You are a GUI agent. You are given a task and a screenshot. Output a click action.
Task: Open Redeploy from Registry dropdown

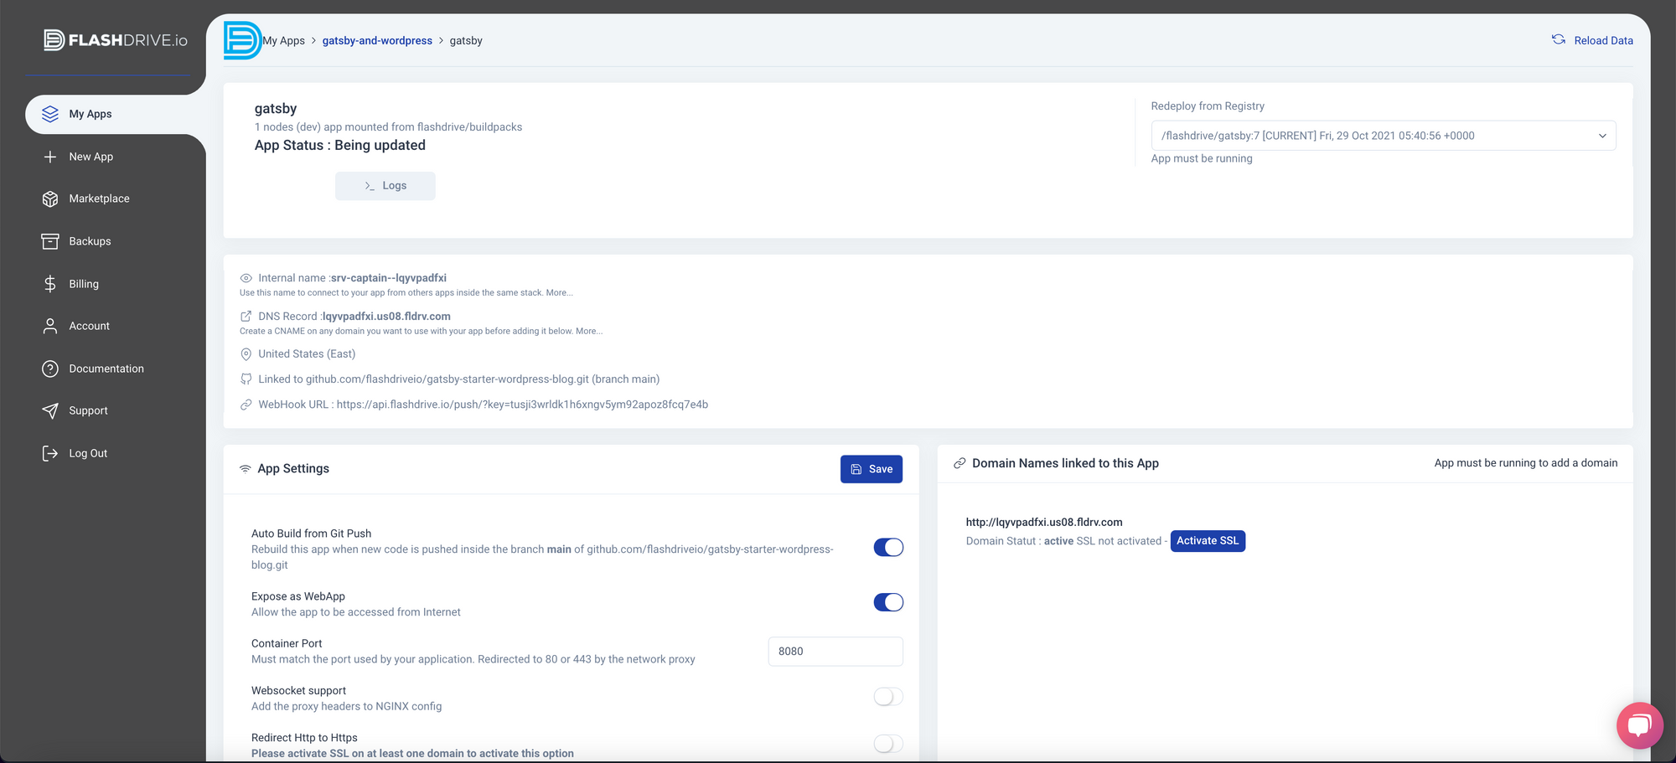1384,136
